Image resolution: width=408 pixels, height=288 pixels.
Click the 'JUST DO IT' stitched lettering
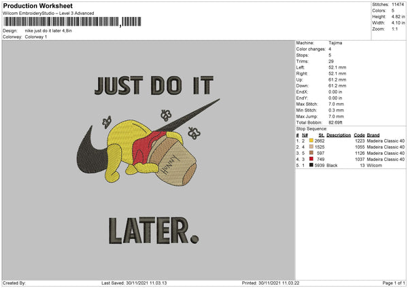pos(154,86)
